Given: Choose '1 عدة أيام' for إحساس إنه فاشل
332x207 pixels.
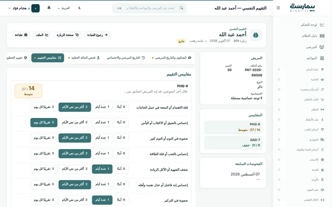Looking at the screenshot, I should coord(102,184).
